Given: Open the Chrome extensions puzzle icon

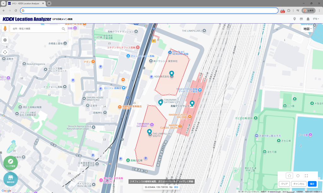Looking at the screenshot, I should (x=289, y=10).
